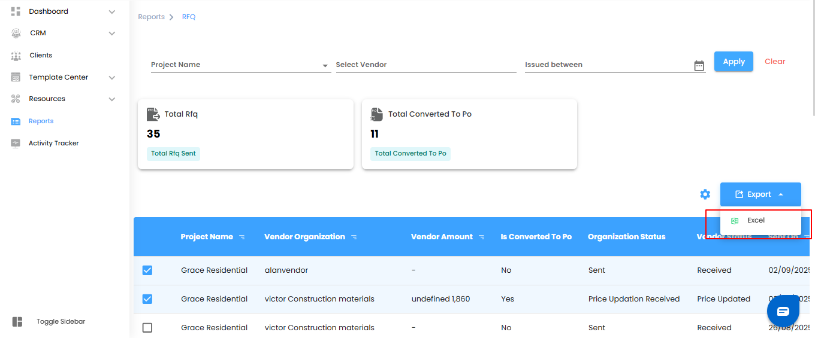Check the third row's empty checkbox
818x338 pixels.
pos(147,328)
